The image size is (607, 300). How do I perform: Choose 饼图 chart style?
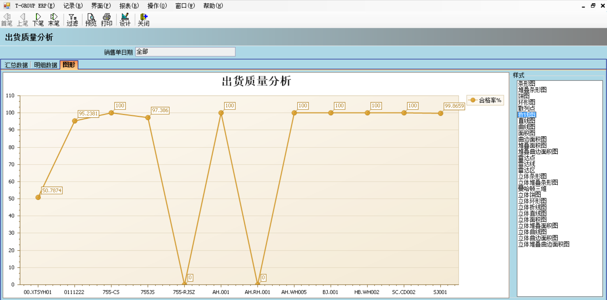click(524, 96)
